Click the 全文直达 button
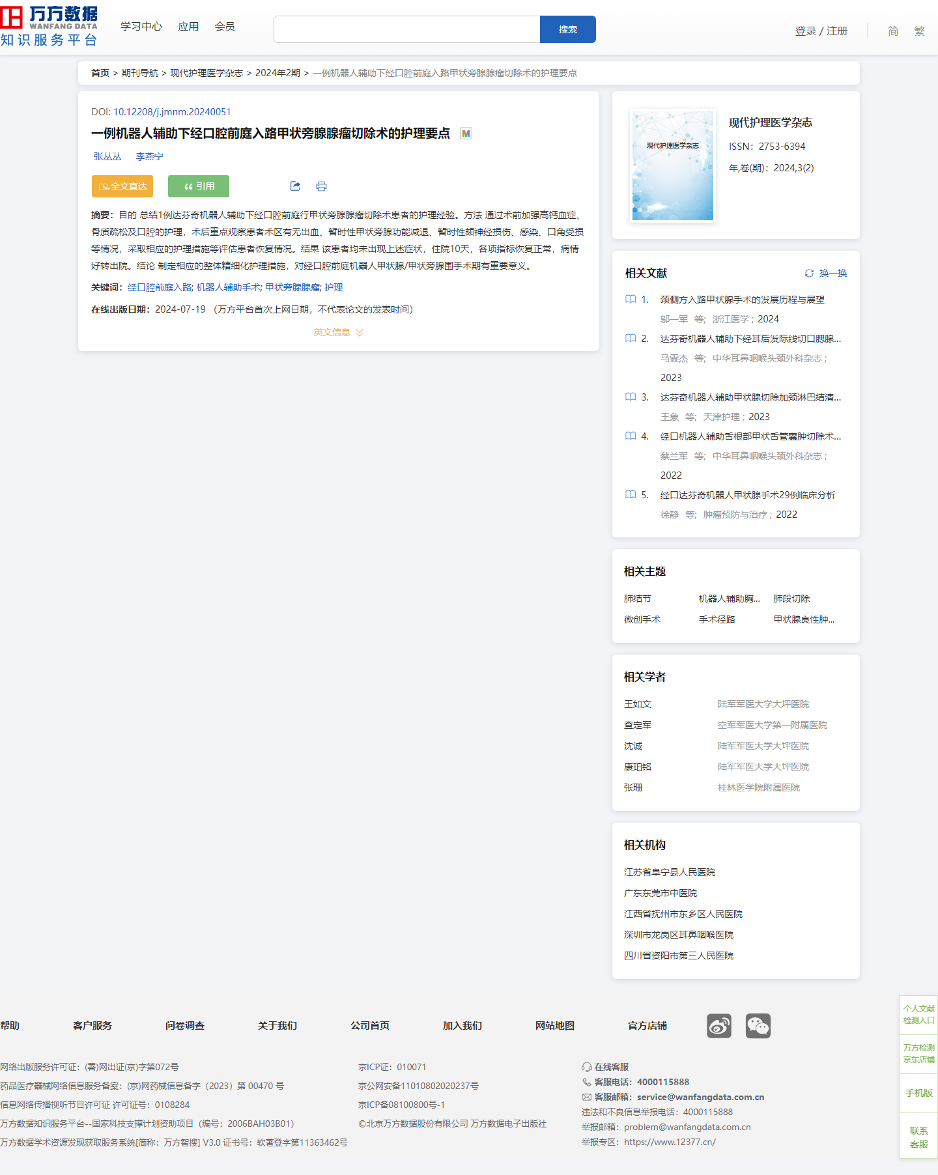The image size is (938, 1175). pos(122,186)
